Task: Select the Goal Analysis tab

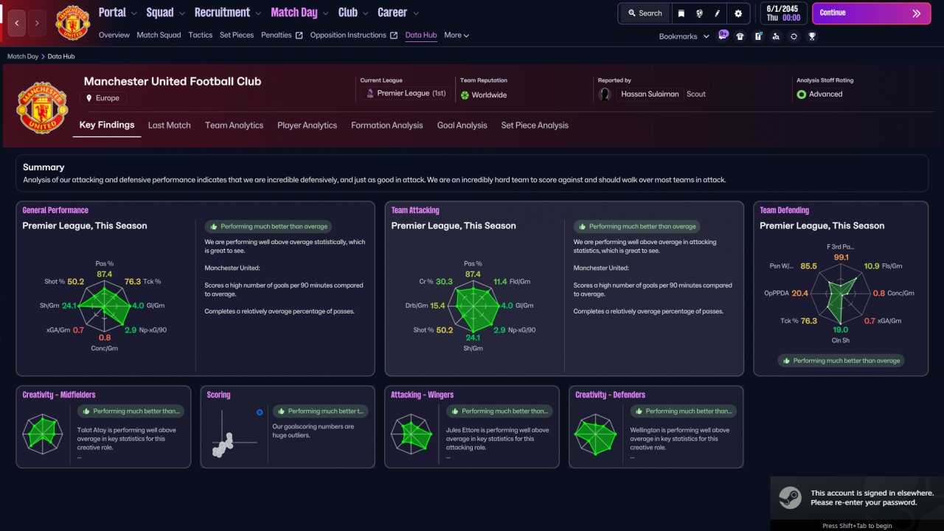Action: [462, 125]
